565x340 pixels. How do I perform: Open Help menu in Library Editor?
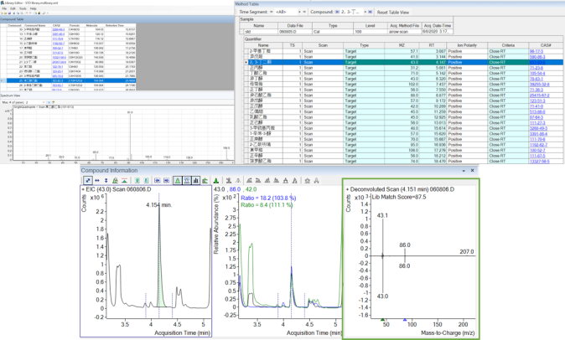34,8
